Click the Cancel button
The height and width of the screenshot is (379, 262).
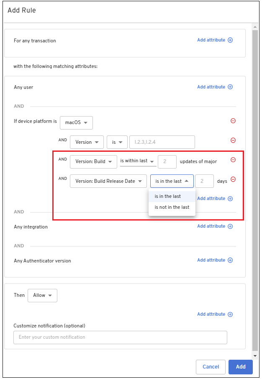[211, 367]
